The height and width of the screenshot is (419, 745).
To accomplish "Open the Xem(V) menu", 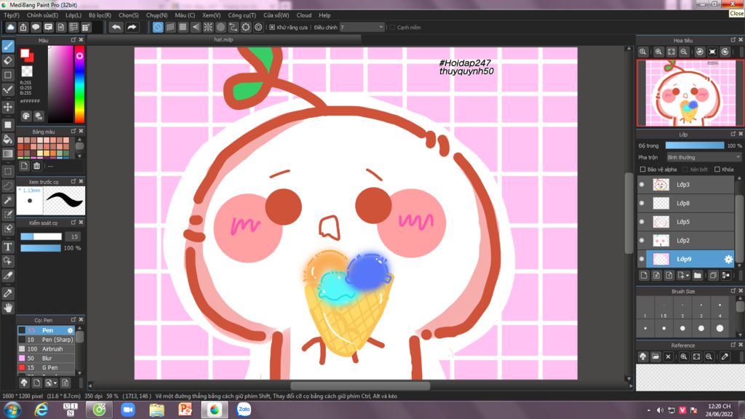I will 211,15.
